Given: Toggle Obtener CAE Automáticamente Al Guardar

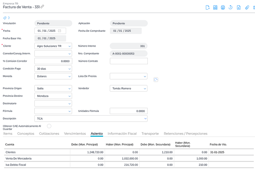Looking at the screenshot, I should tap(49, 126).
